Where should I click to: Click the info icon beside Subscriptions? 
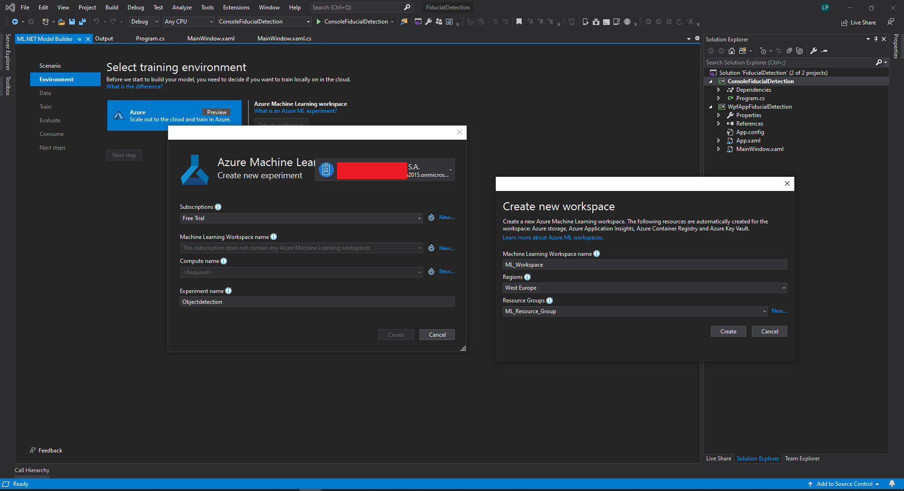(x=218, y=207)
